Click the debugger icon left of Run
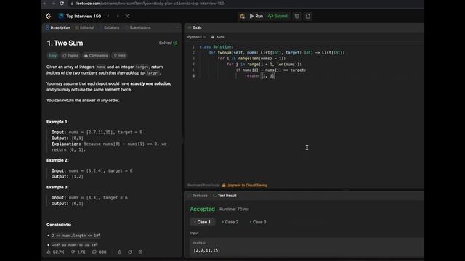This screenshot has height=261, width=465. click(242, 16)
